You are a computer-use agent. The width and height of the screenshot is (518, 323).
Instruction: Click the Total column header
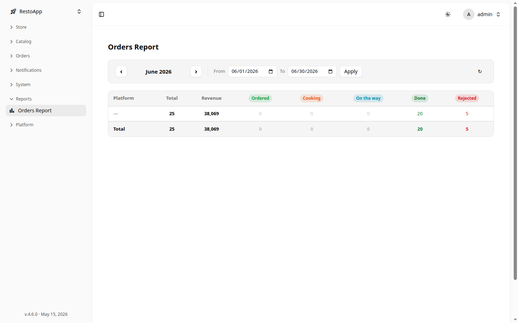(172, 98)
